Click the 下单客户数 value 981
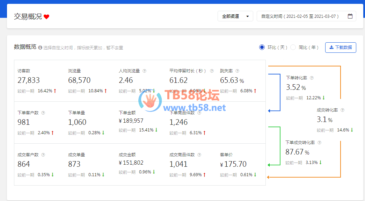Image resolution: width=365 pixels, height=201 pixels. [x=23, y=122]
